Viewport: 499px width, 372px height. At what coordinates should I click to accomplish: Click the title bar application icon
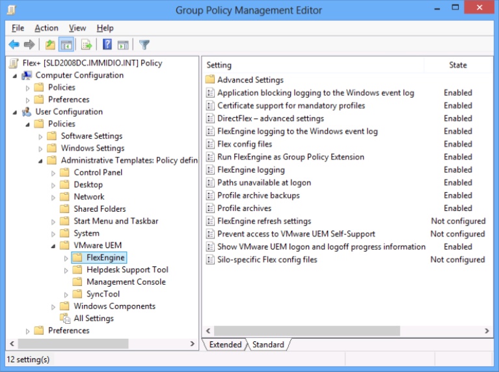(11, 10)
